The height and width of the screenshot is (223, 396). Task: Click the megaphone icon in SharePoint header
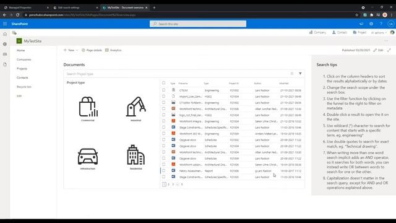click(361, 24)
